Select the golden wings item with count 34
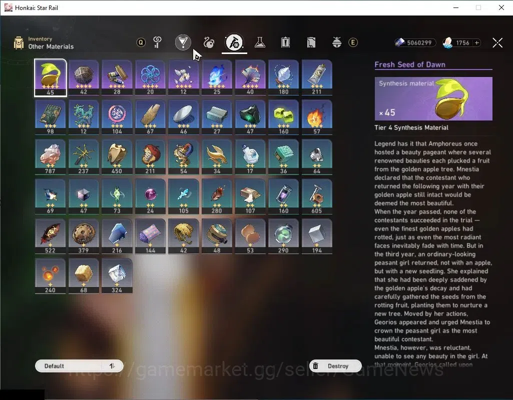This screenshot has width=513, height=400. [217, 157]
